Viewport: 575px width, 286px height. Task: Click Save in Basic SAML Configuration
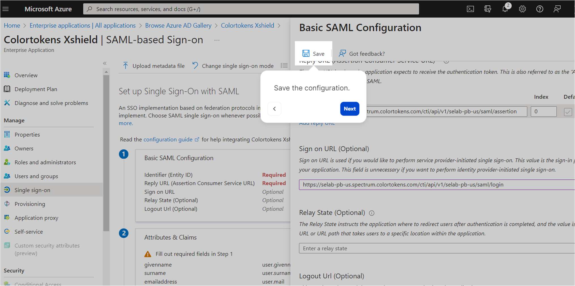[314, 53]
